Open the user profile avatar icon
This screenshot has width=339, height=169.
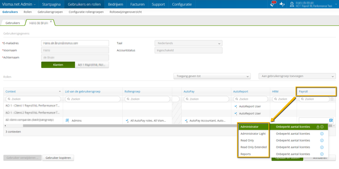292,4
